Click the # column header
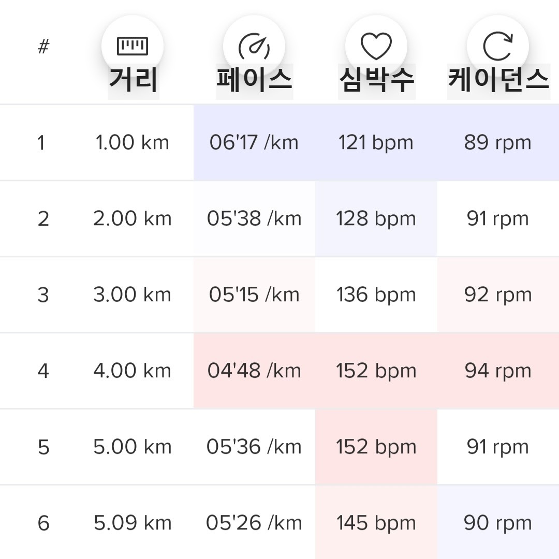Image resolution: width=559 pixels, height=559 pixels. point(43,47)
